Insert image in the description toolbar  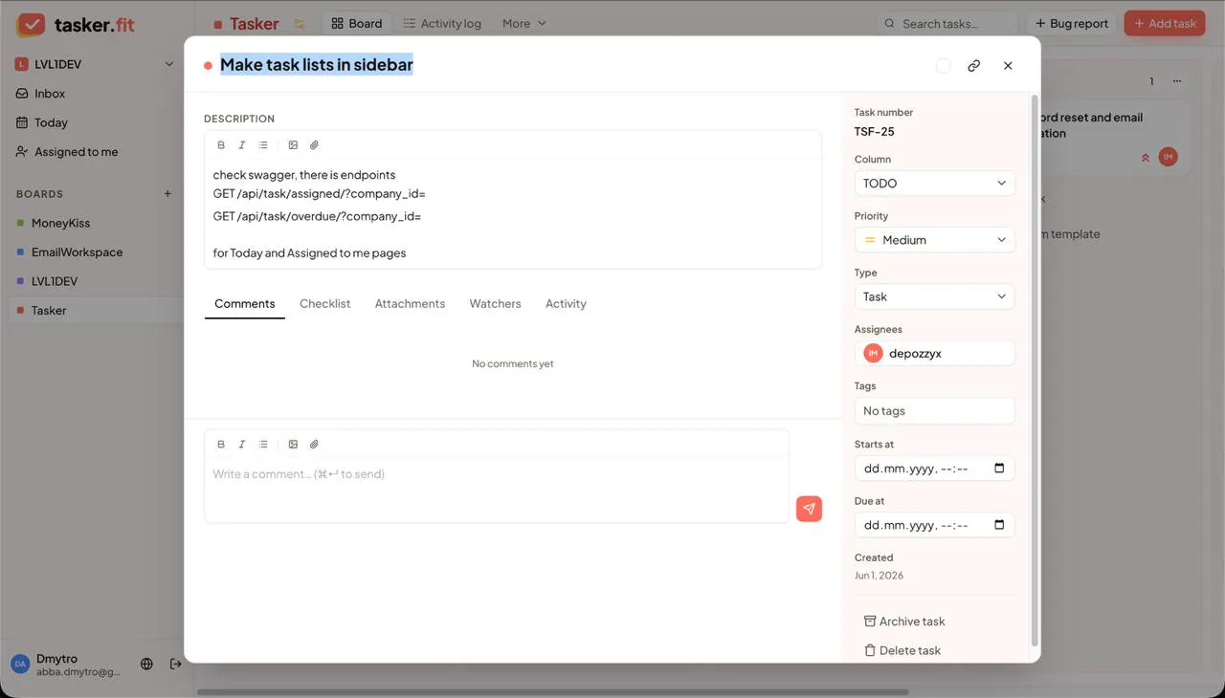[293, 145]
